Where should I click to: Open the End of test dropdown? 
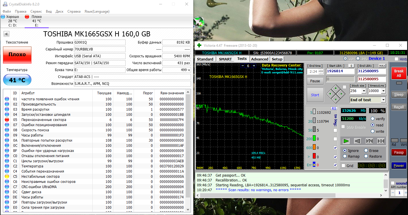pyautogui.click(x=383, y=100)
